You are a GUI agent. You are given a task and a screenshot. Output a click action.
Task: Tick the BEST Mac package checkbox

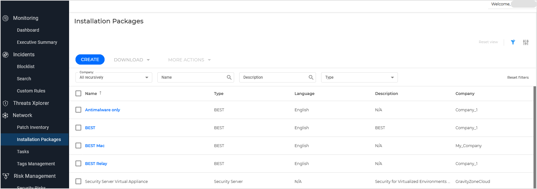coord(78,146)
